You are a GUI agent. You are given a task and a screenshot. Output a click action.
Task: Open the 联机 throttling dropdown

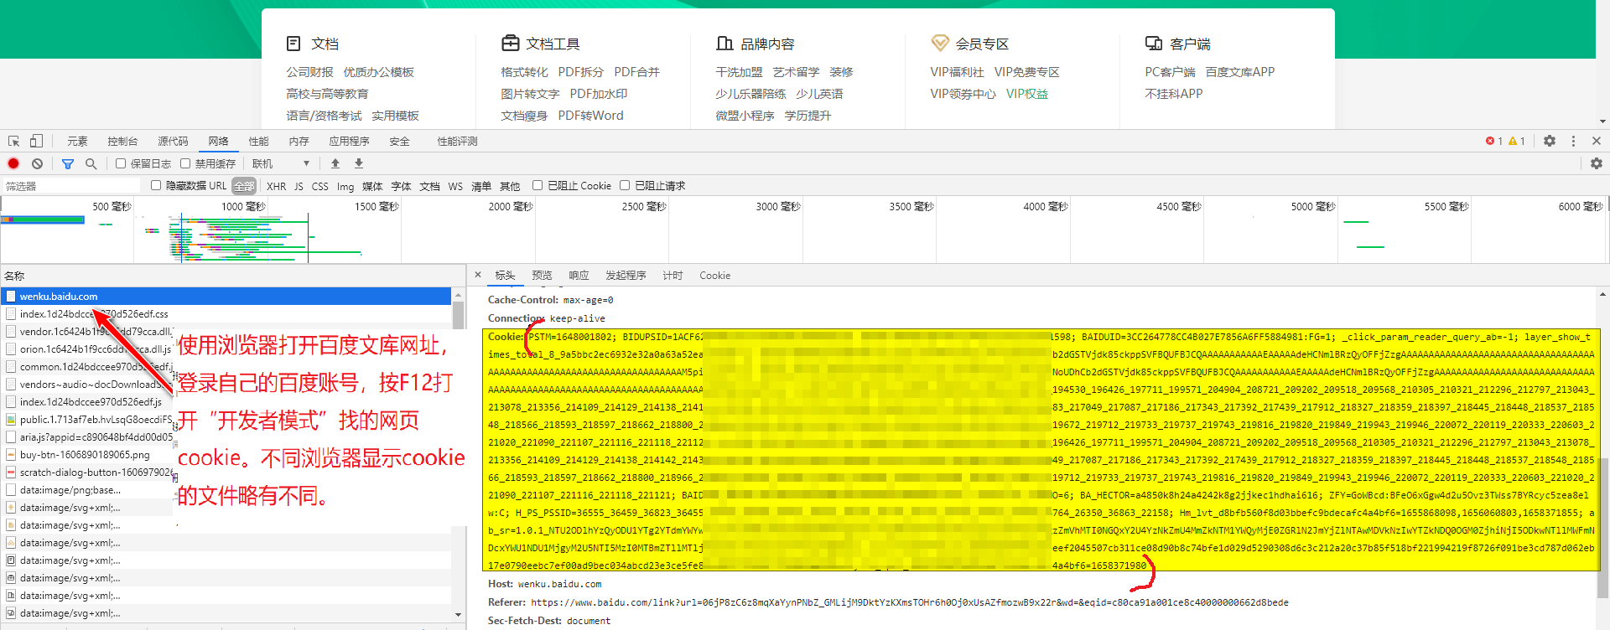click(x=281, y=163)
